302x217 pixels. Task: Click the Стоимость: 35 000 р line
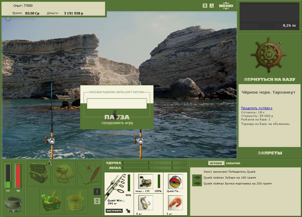click(x=257, y=116)
